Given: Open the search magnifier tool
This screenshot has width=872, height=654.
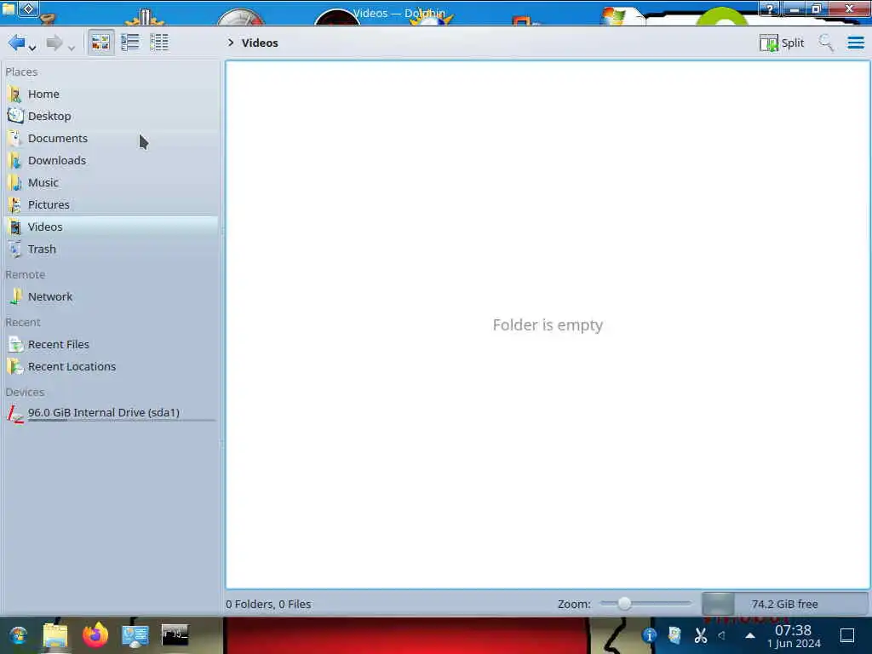Looking at the screenshot, I should point(826,43).
